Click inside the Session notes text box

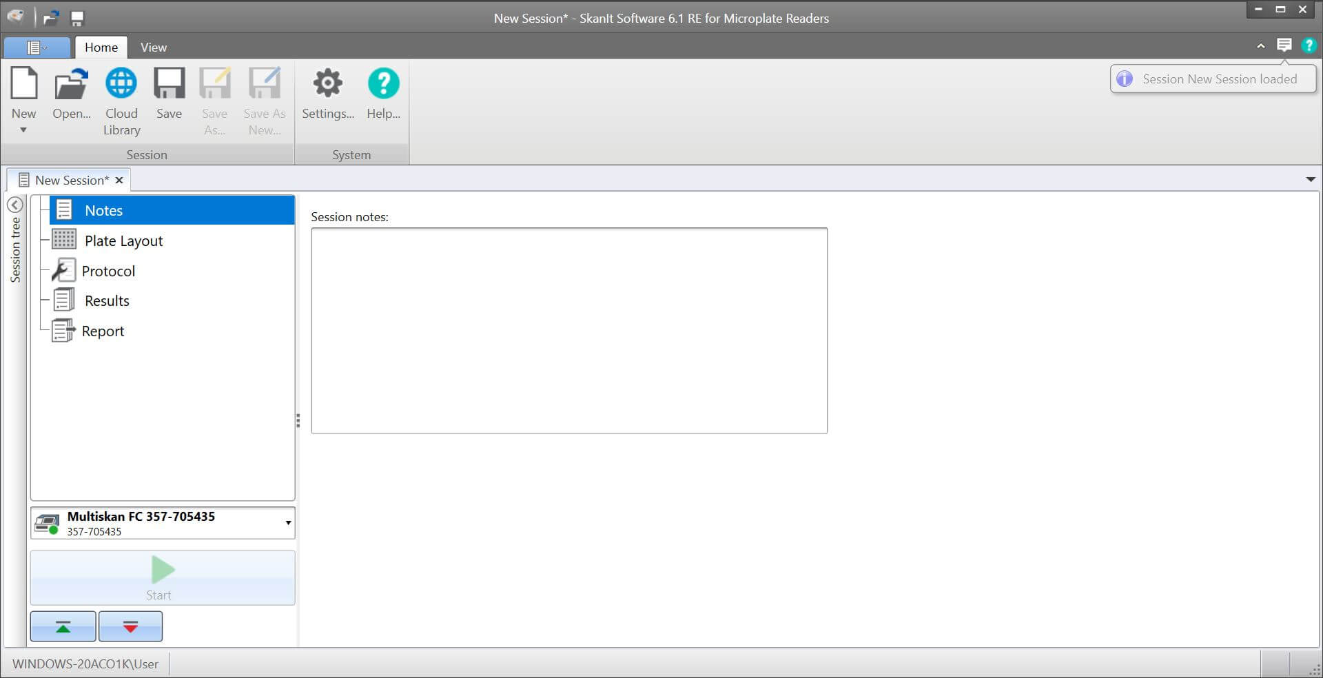pos(568,331)
